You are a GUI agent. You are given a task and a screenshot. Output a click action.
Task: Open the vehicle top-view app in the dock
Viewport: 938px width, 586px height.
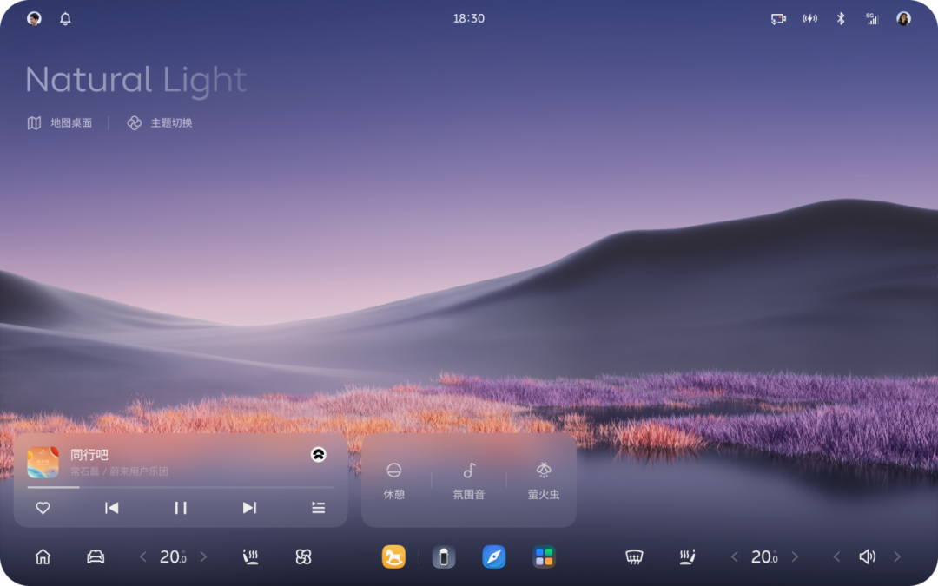[444, 556]
